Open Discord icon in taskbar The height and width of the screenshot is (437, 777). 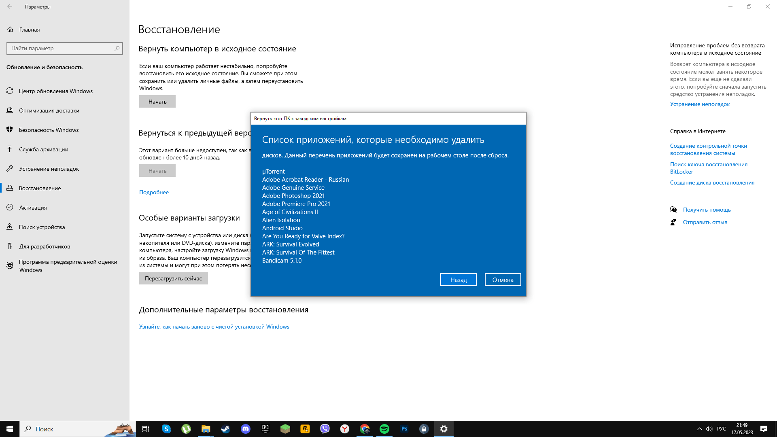[245, 429]
